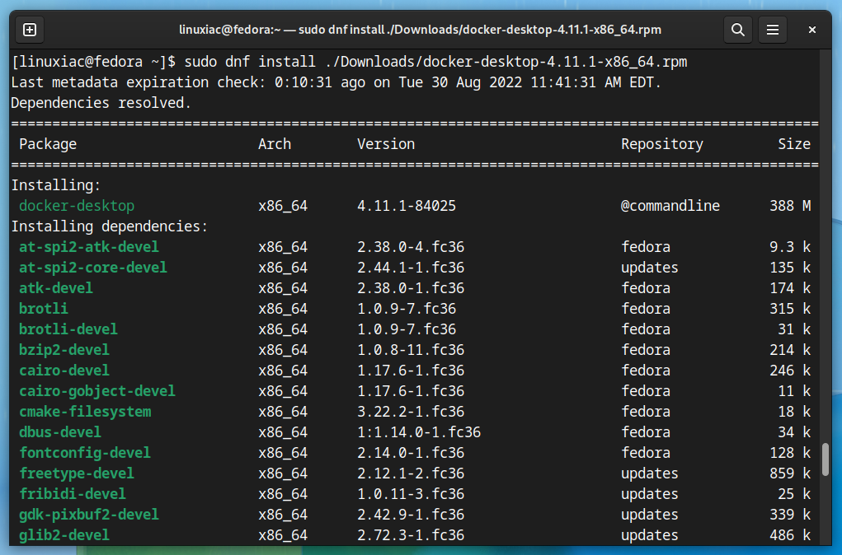Click version 1.0.8-11.fc36
The height and width of the screenshot is (555, 842).
pyautogui.click(x=411, y=350)
